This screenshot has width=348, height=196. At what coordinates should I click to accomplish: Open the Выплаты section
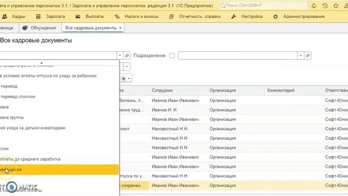click(95, 16)
